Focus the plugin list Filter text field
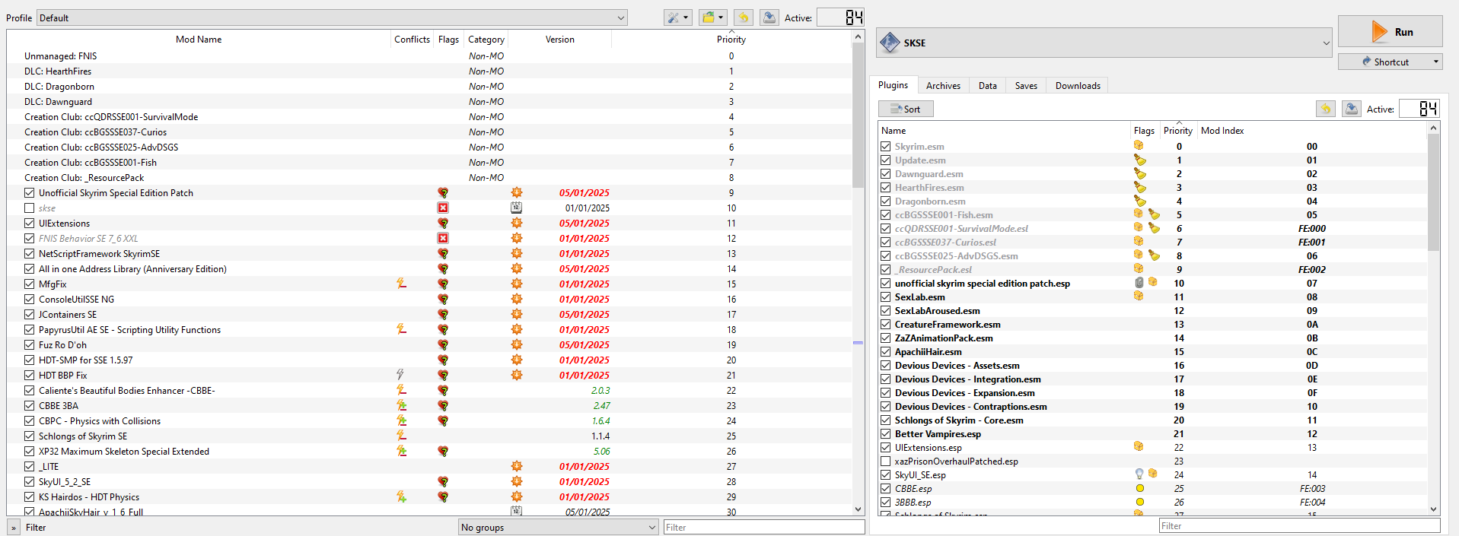 [1299, 525]
